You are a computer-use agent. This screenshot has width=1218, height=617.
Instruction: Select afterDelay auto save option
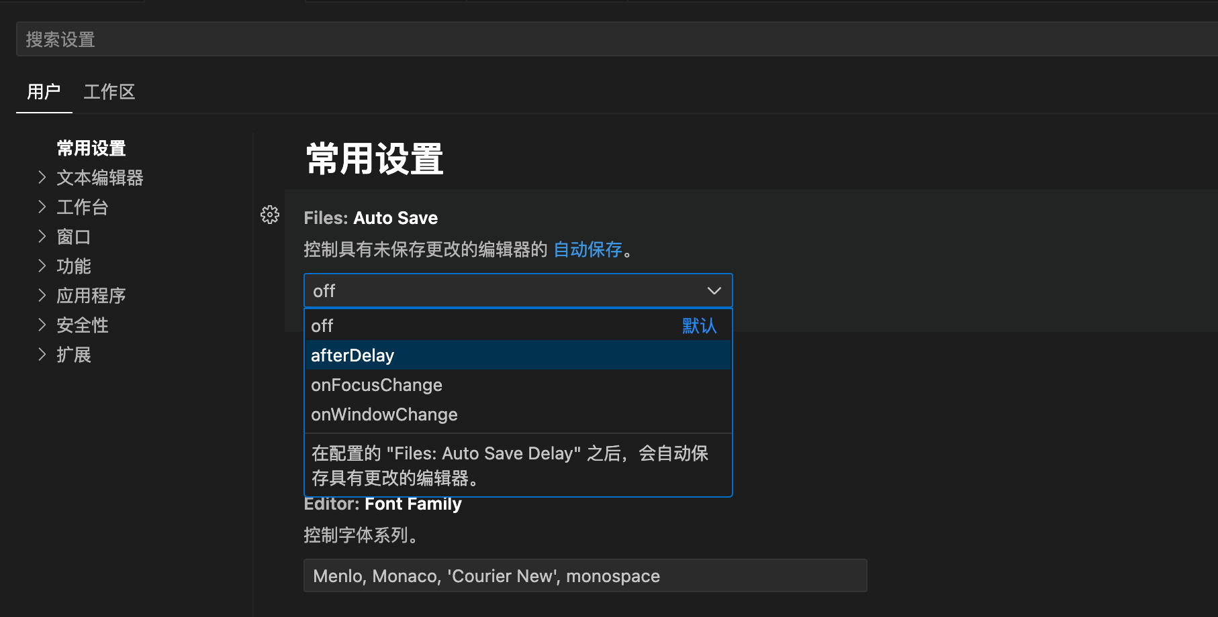[353, 355]
